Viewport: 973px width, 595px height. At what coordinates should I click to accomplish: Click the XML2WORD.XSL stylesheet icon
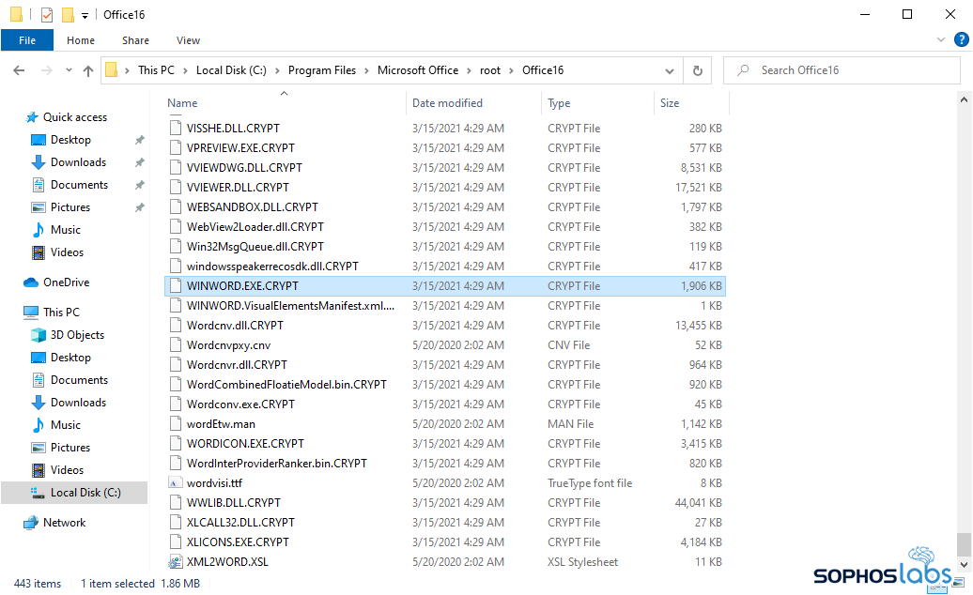(x=176, y=561)
